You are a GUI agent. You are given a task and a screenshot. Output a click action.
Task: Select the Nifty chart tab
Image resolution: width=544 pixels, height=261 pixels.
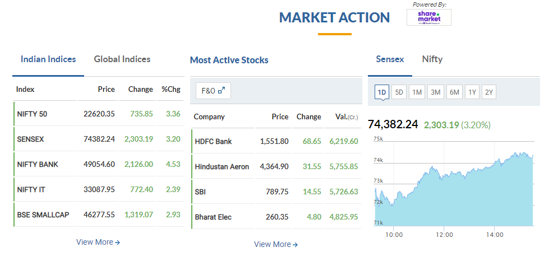[432, 59]
